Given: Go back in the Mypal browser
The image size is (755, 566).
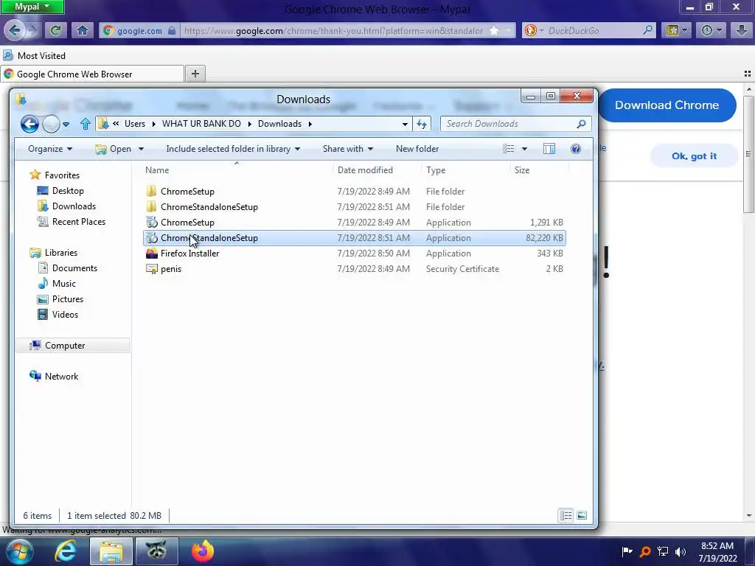Looking at the screenshot, I should click(x=14, y=31).
